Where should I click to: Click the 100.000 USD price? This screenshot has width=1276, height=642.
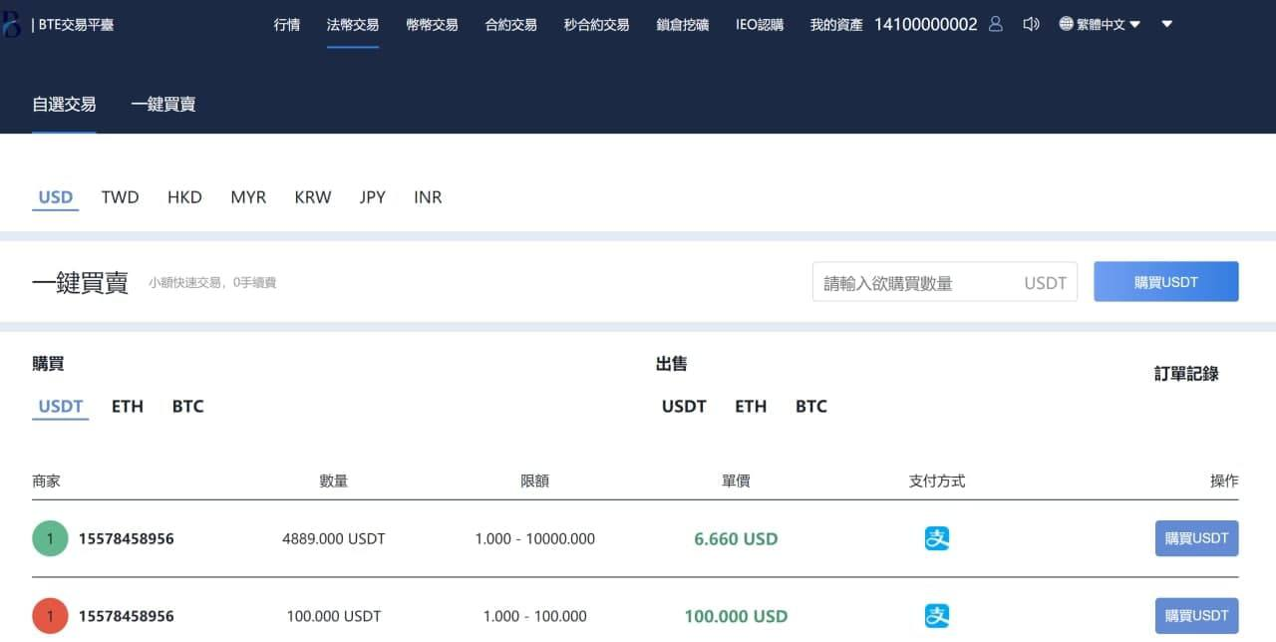pos(736,616)
